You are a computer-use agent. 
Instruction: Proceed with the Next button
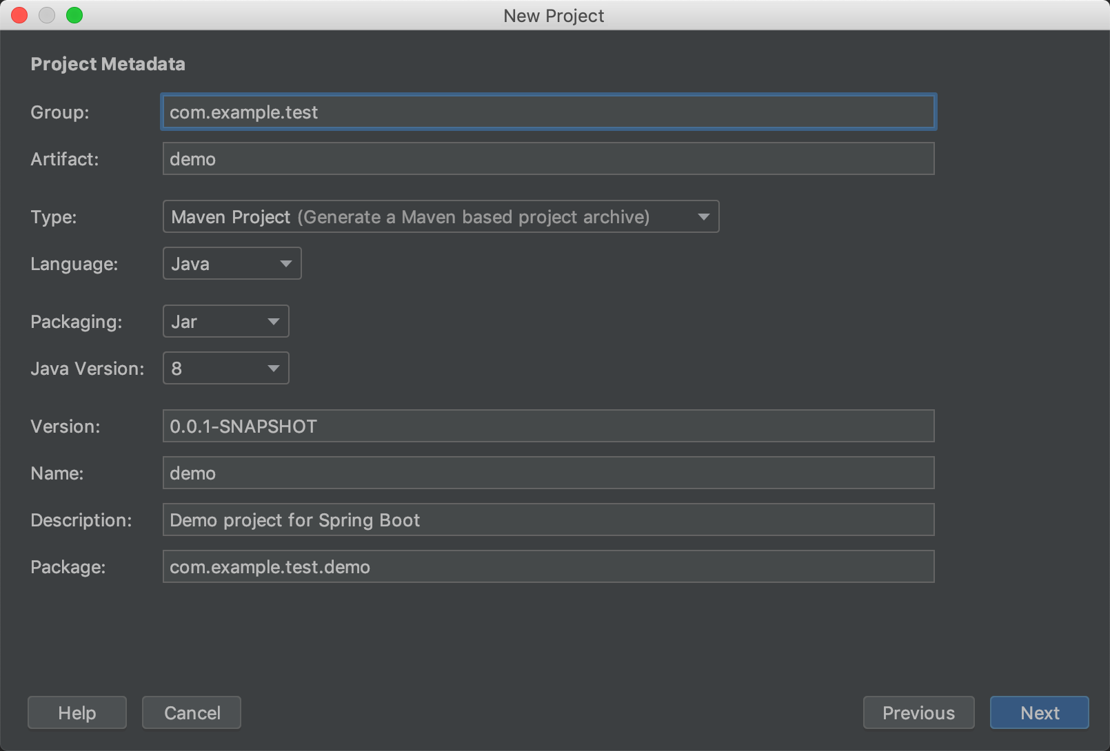click(1039, 713)
